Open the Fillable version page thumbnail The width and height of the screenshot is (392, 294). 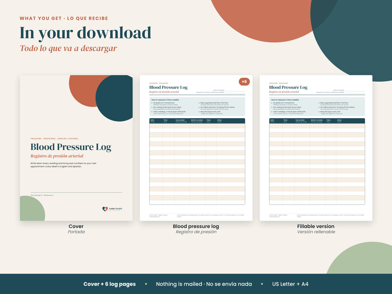pos(316,148)
